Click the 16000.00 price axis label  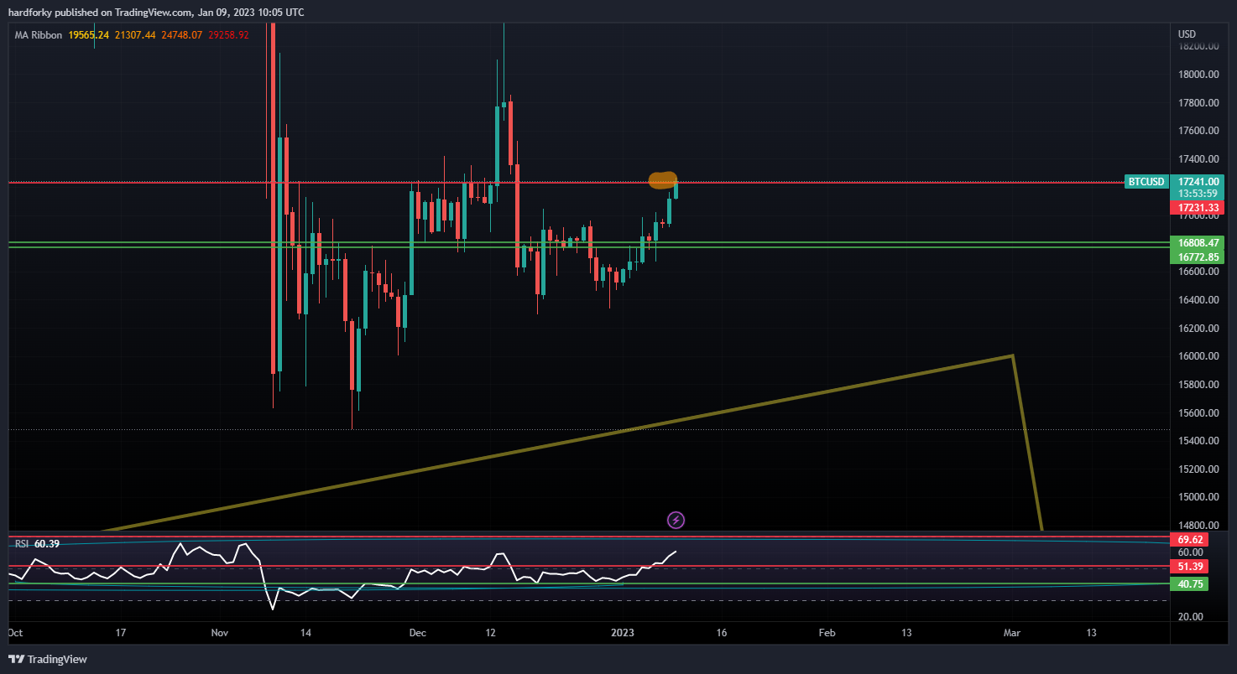[1198, 356]
